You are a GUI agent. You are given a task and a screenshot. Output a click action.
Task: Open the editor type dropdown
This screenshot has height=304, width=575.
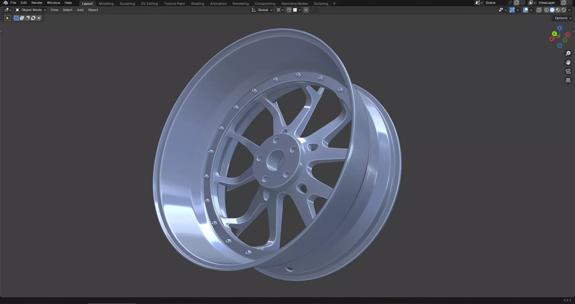pos(8,10)
